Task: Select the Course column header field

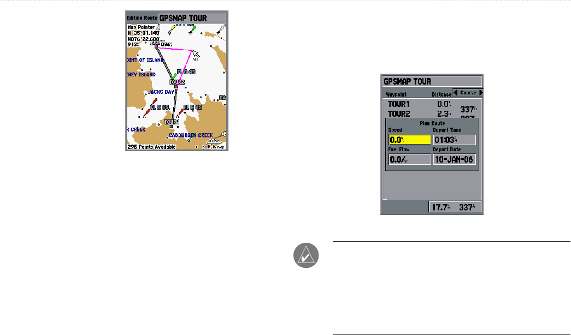Action: pyautogui.click(x=468, y=93)
